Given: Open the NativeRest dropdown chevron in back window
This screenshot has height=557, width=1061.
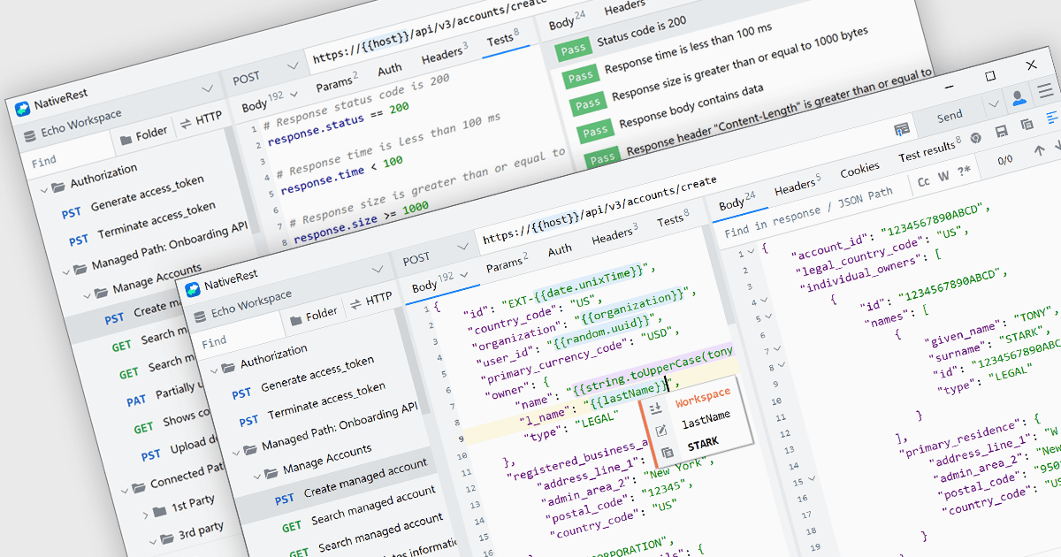Looking at the screenshot, I should tap(208, 88).
